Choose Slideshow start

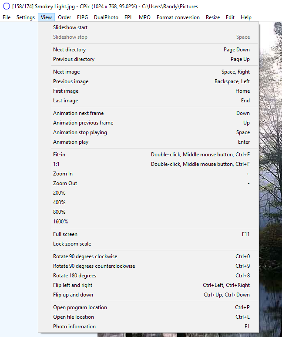click(x=148, y=27)
